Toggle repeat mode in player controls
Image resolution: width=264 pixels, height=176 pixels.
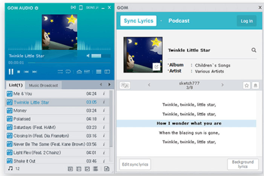(x=68, y=72)
